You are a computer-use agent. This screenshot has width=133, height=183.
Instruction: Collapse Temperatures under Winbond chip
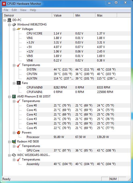[x=14, y=65]
